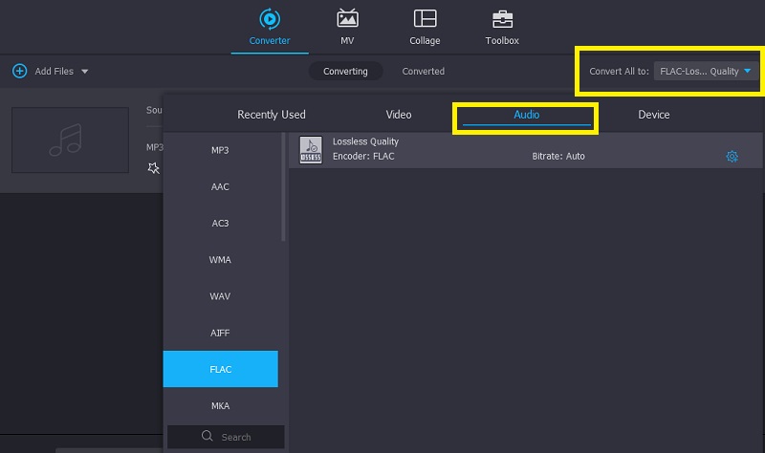This screenshot has width=765, height=453.
Task: Open the Convert All to format dropdown
Action: pyautogui.click(x=706, y=71)
